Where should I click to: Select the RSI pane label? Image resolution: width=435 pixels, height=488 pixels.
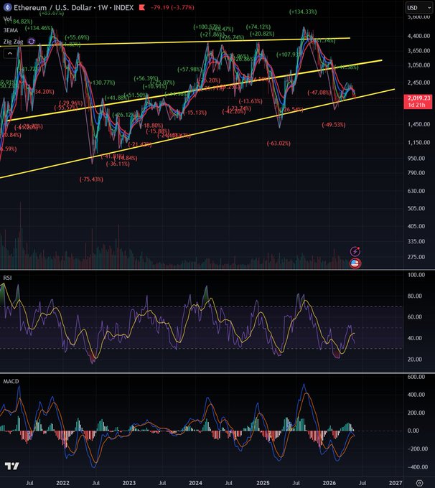pos(7,278)
